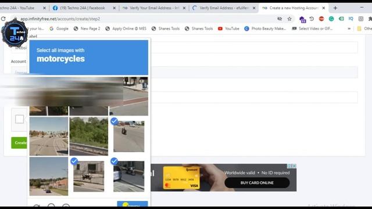The width and height of the screenshot is (372, 209).
Task: Close the Create a new Hosting Account tab
Action: point(324,8)
